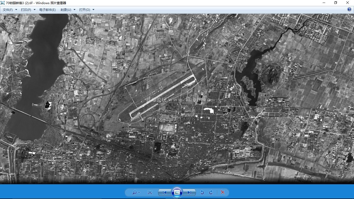Screen dimensions: 354x199
Task: Start the slideshow with center button
Action: point(177,192)
